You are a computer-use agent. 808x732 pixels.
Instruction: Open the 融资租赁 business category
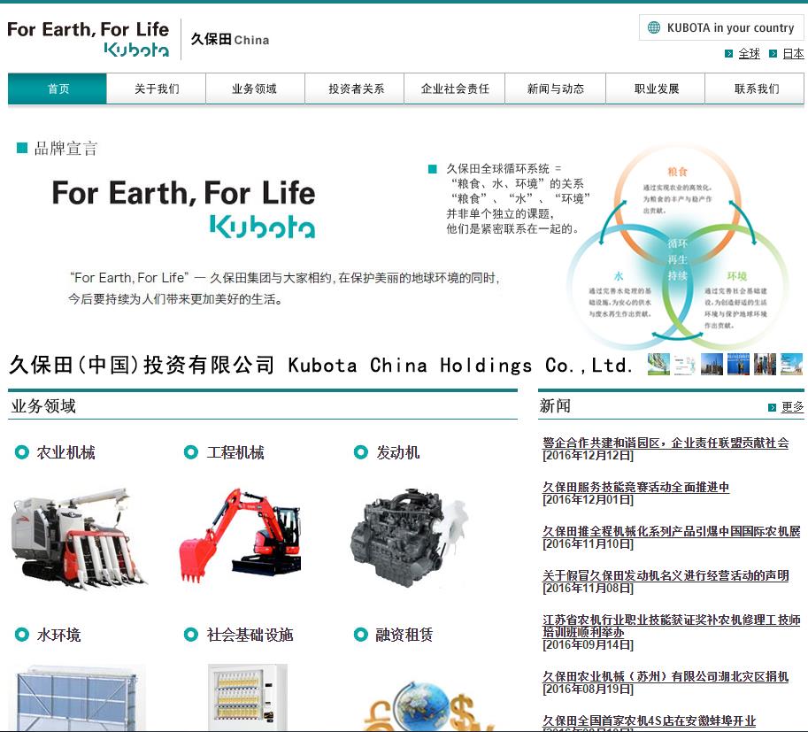[404, 635]
